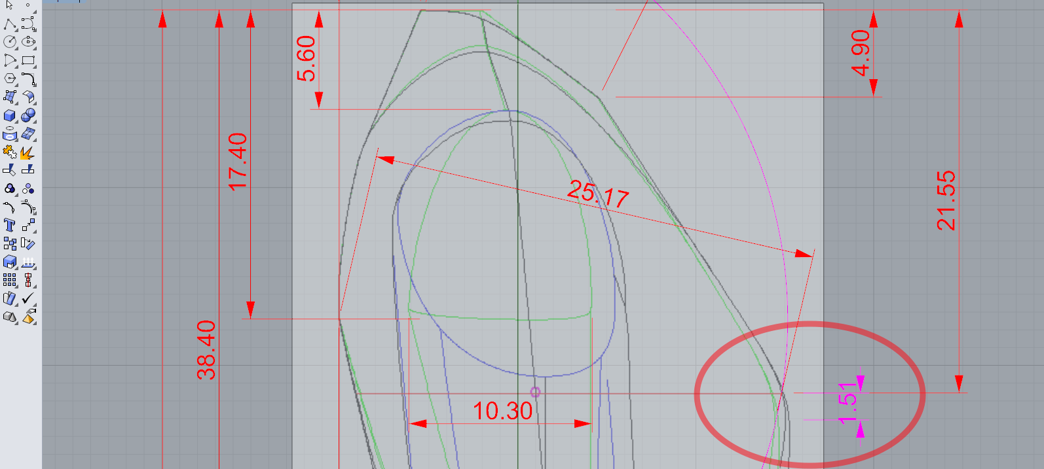Screen dimensions: 1044x469
Task: Click the Ungroup objects tool
Action: pos(28,189)
